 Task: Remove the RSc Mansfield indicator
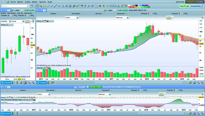34,100
